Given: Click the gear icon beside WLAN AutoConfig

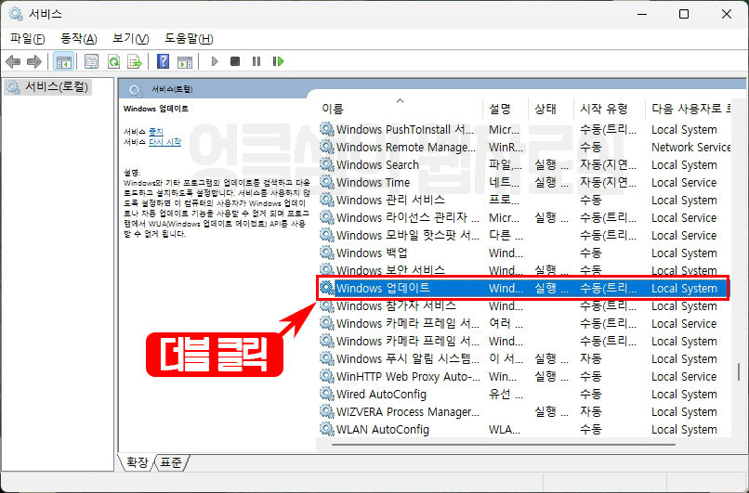Looking at the screenshot, I should 327,429.
